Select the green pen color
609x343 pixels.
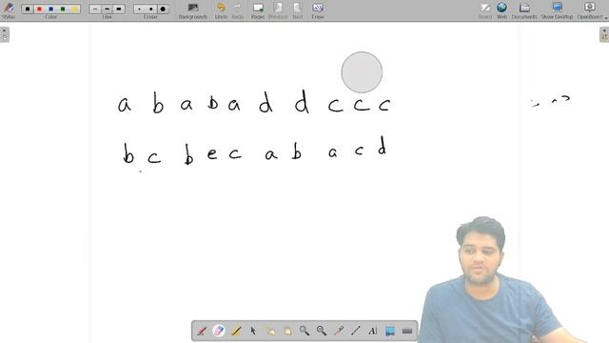63,9
